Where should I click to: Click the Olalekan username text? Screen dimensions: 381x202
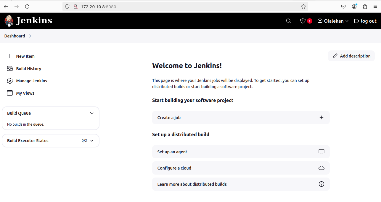[334, 21]
